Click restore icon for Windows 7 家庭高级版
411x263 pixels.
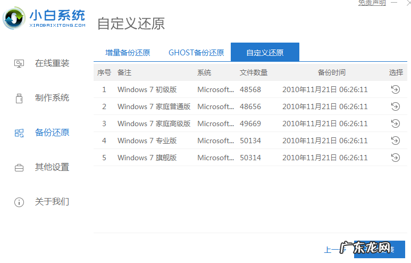[x=395, y=124]
